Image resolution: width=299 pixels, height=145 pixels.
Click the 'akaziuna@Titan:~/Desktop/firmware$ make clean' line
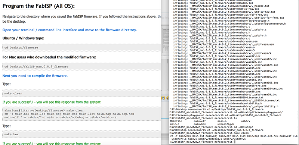44,111
